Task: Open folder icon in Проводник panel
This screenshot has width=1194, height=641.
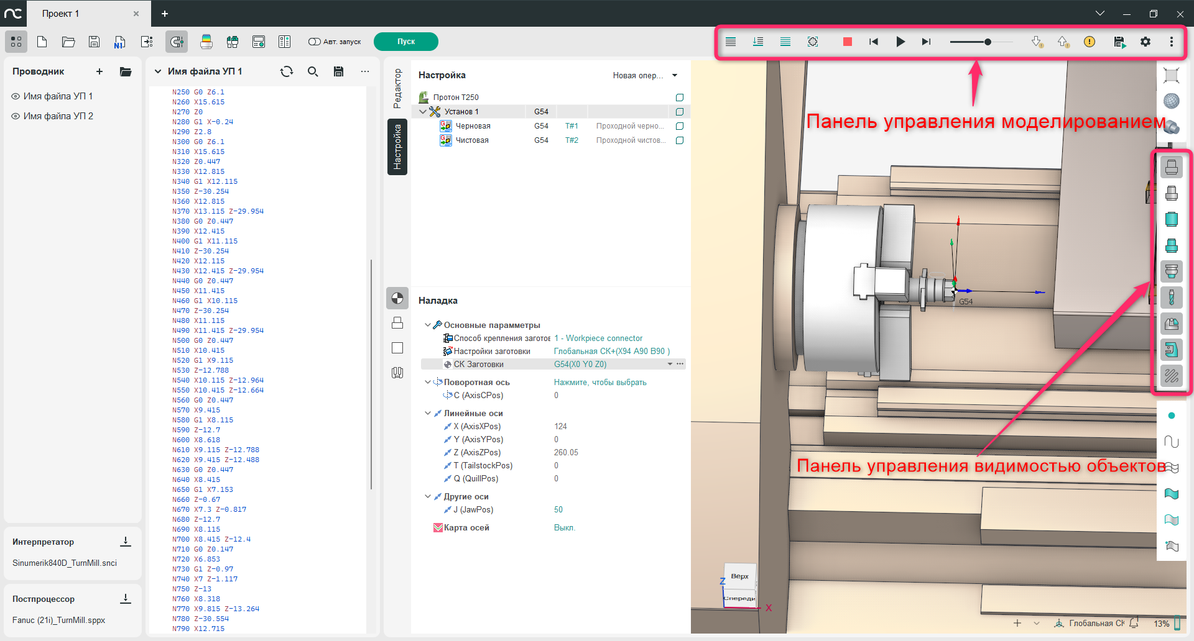Action: [126, 71]
